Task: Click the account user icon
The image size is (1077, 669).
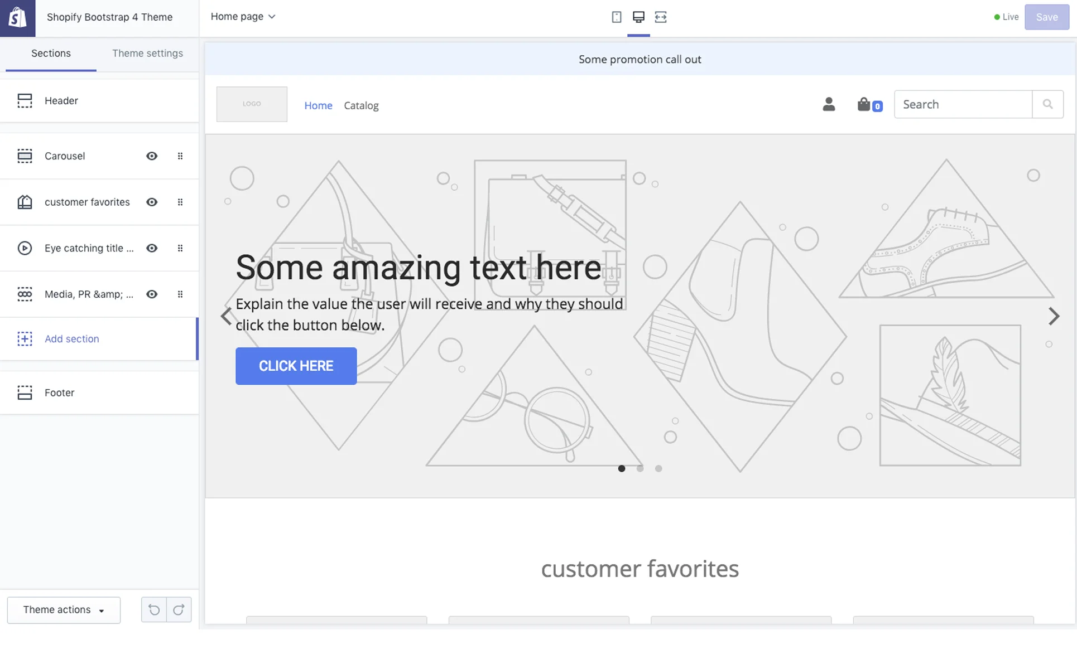Action: click(x=829, y=104)
